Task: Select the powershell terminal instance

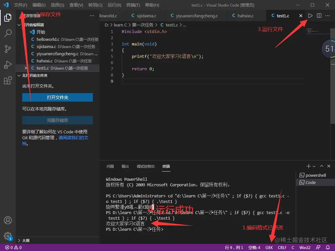Action: [x=316, y=175]
